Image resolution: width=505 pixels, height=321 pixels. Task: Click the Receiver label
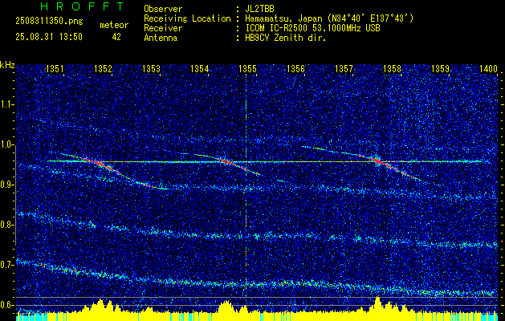pos(163,28)
